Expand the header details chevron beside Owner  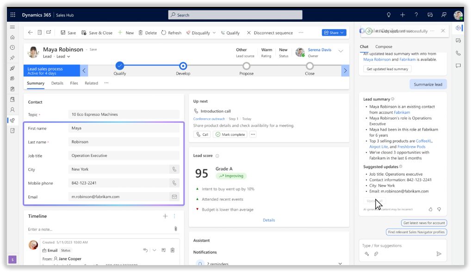[x=341, y=51]
